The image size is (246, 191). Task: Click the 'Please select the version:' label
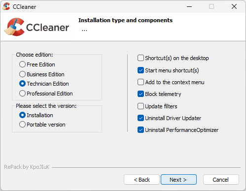(x=46, y=106)
